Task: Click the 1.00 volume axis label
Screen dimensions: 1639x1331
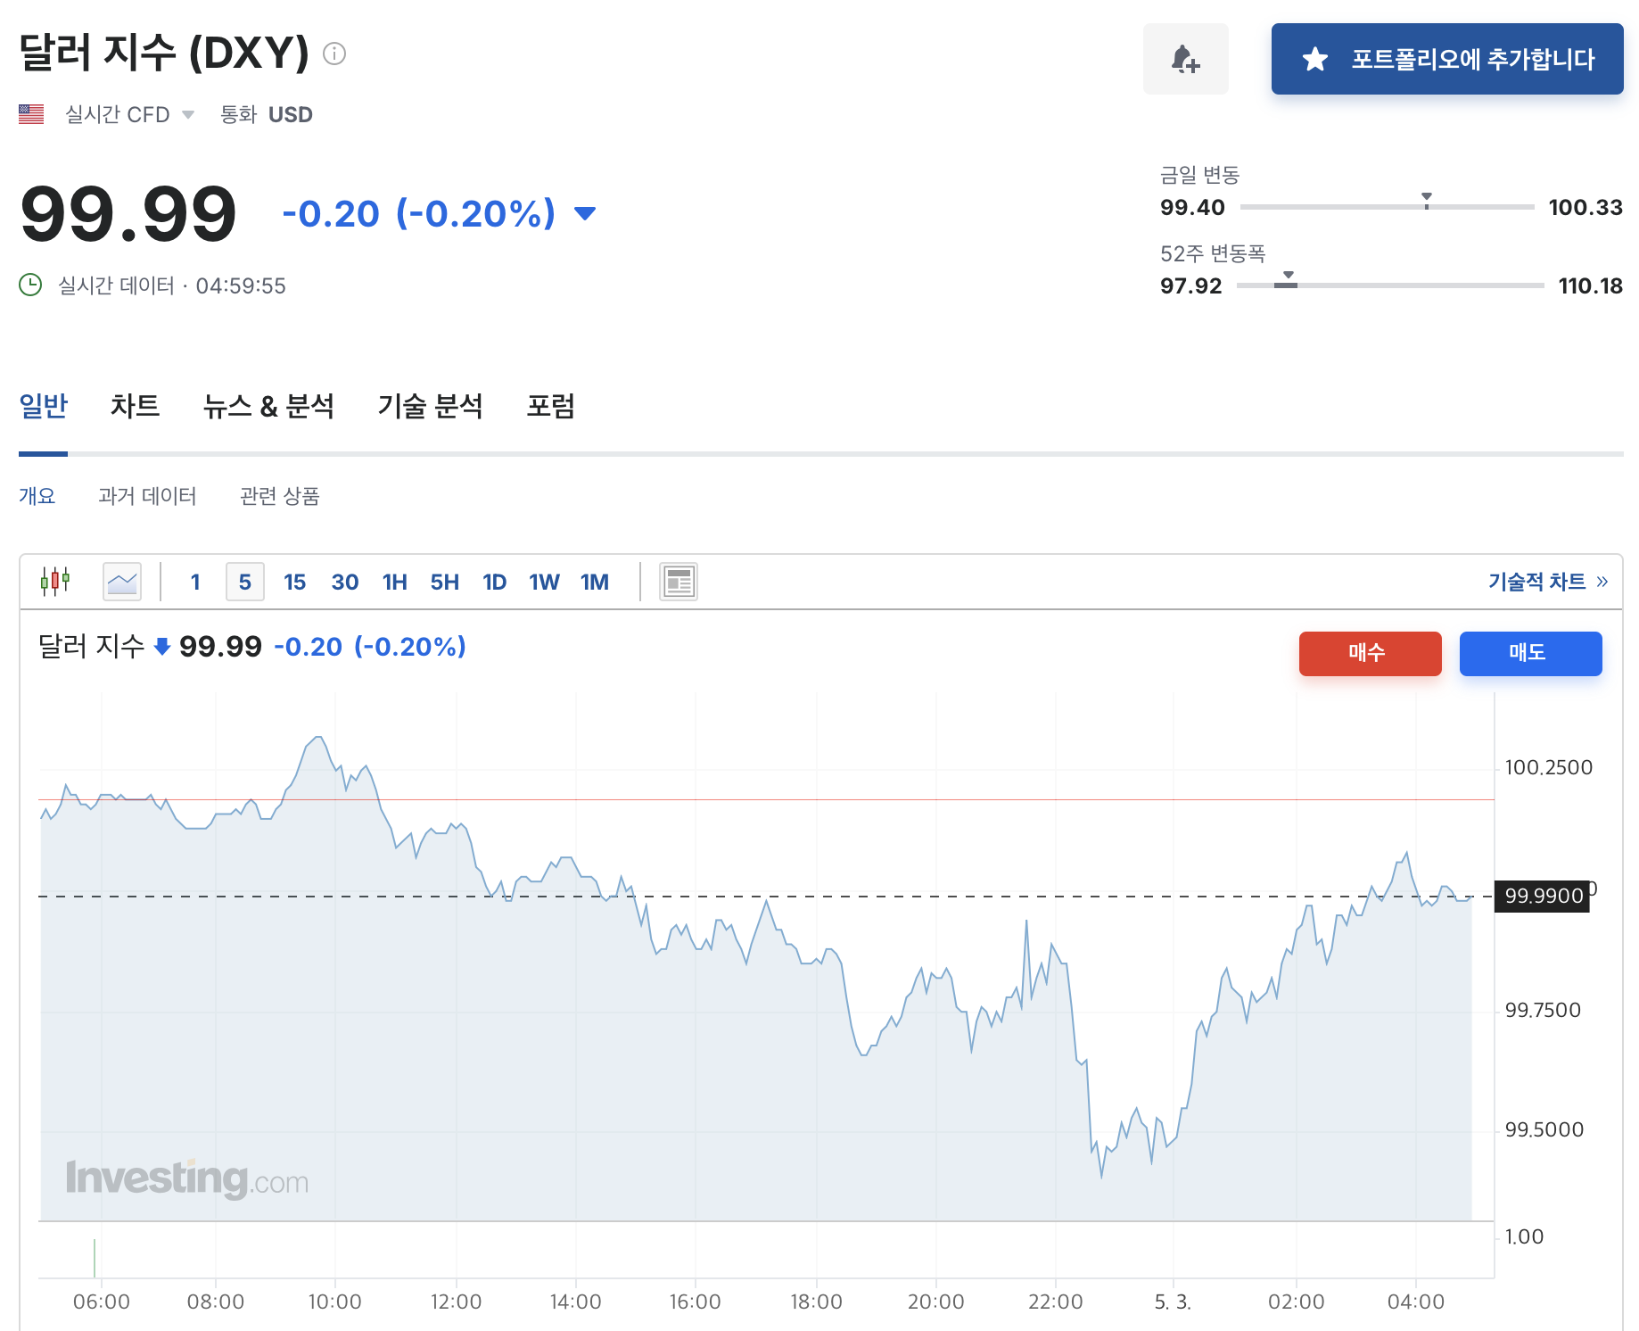Action: pyautogui.click(x=1524, y=1236)
